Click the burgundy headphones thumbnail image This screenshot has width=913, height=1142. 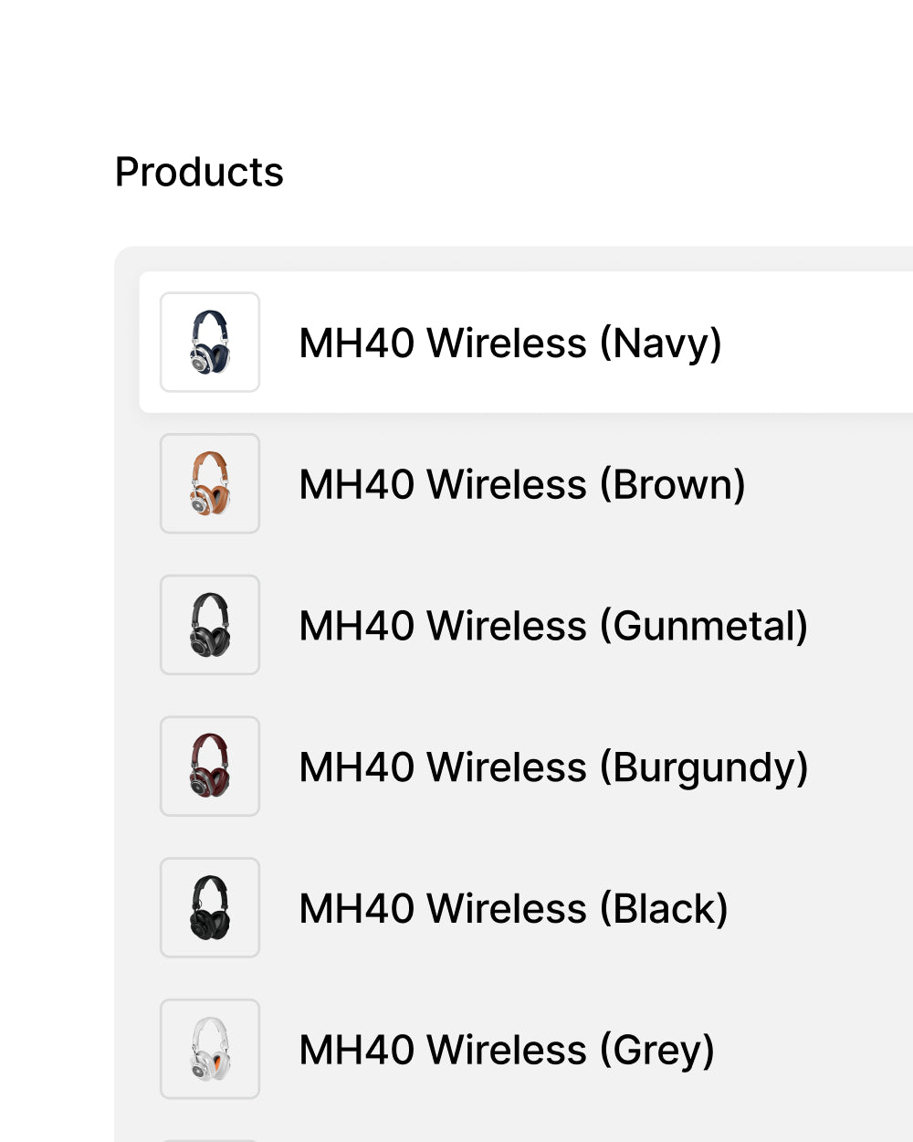210,767
